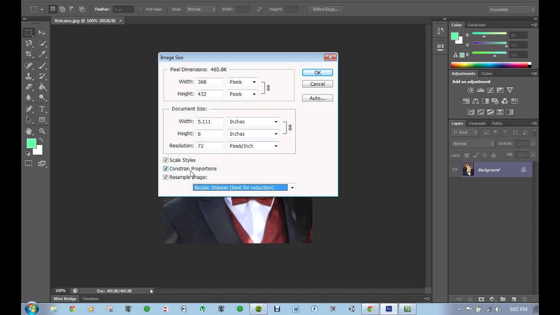Open the Pixels/Inch resolution units dropdown
560x315 pixels.
(x=253, y=146)
